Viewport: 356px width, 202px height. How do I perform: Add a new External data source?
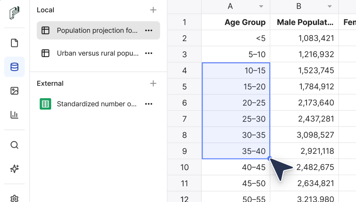click(x=153, y=83)
